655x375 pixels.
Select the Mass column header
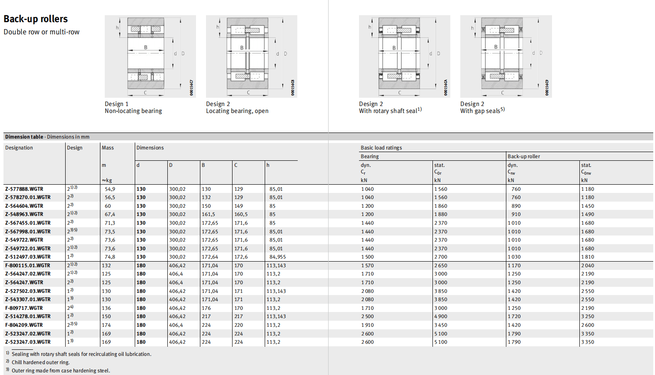(108, 148)
